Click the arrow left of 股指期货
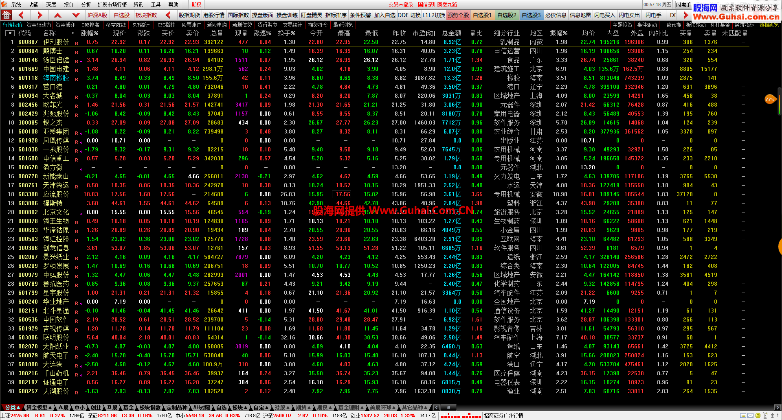Screen dimensions: 782x420 pyautogui.click(x=168, y=15)
